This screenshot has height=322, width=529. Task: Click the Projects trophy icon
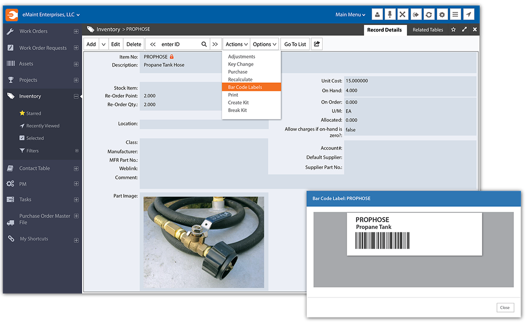coord(11,80)
